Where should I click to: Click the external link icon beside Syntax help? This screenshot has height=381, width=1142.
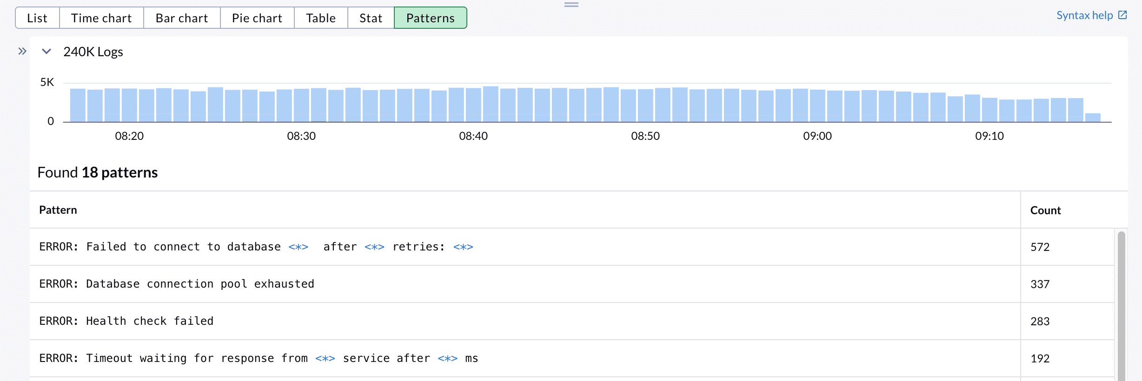click(x=1122, y=15)
